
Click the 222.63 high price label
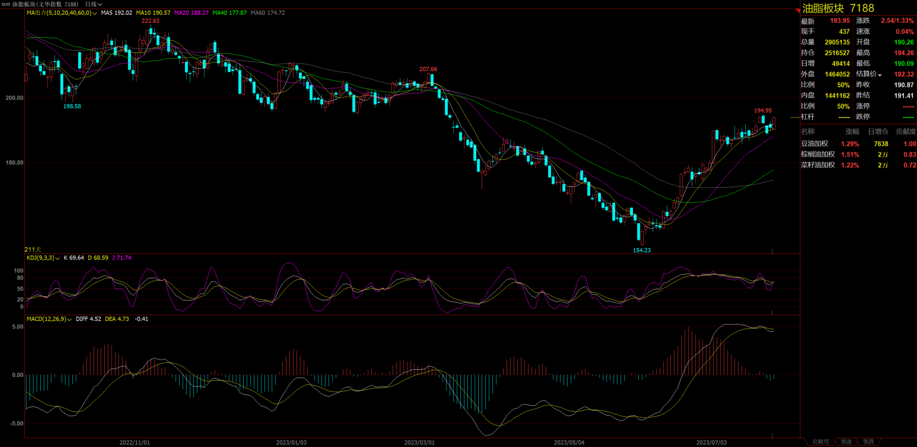point(150,21)
